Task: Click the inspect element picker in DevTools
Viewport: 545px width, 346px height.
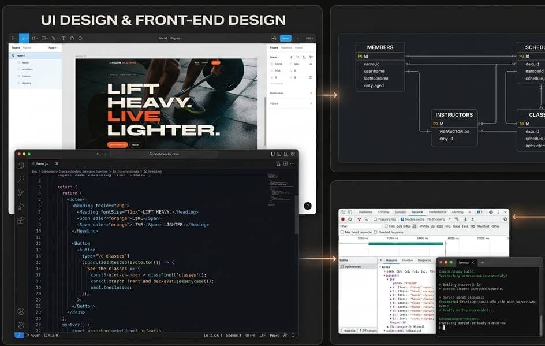Action: click(x=343, y=212)
